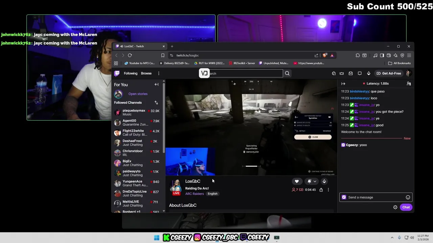This screenshot has width=433, height=243.
Task: Open the Get Bits diamond icon
Action: pyautogui.click(x=369, y=73)
